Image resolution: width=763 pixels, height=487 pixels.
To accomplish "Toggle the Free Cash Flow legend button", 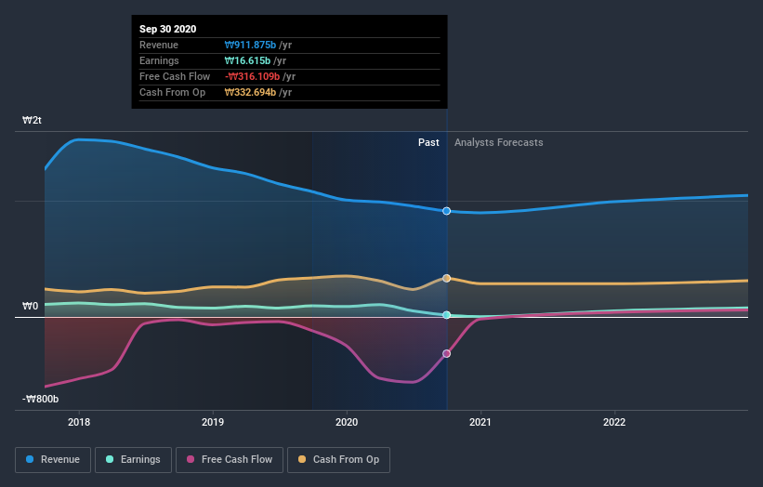I will [230, 460].
